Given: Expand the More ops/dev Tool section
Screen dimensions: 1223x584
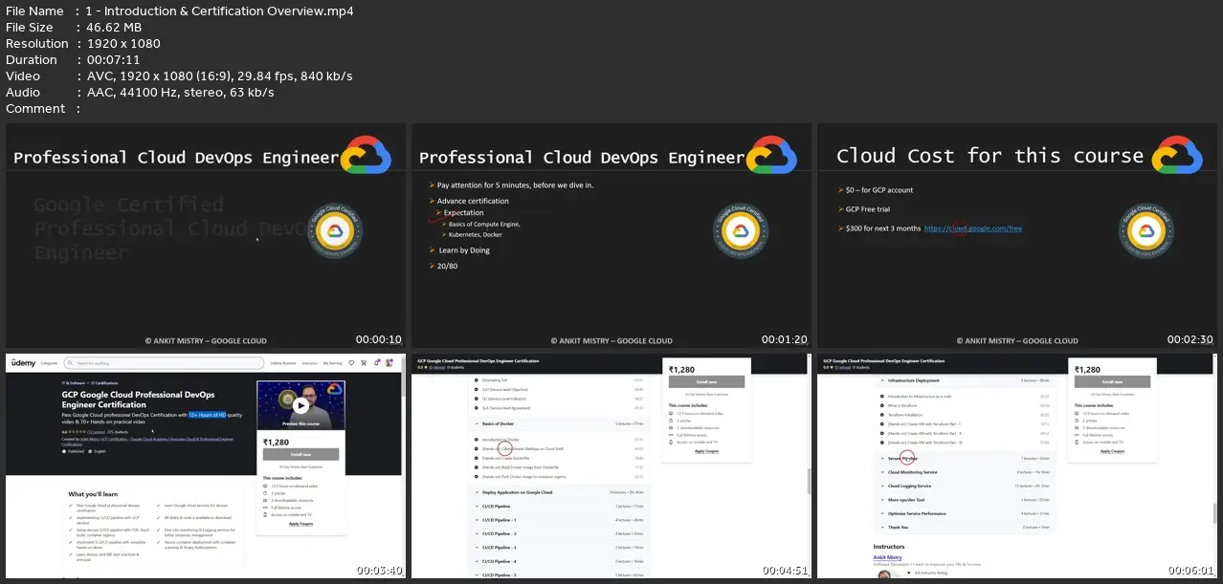Looking at the screenshot, I should (965, 500).
